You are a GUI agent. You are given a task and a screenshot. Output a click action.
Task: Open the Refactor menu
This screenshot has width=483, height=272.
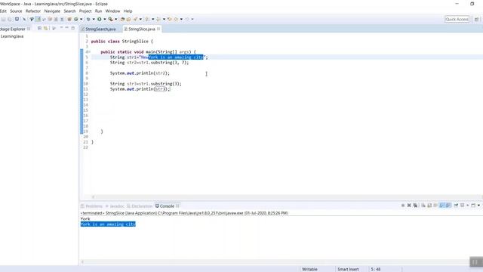click(33, 11)
